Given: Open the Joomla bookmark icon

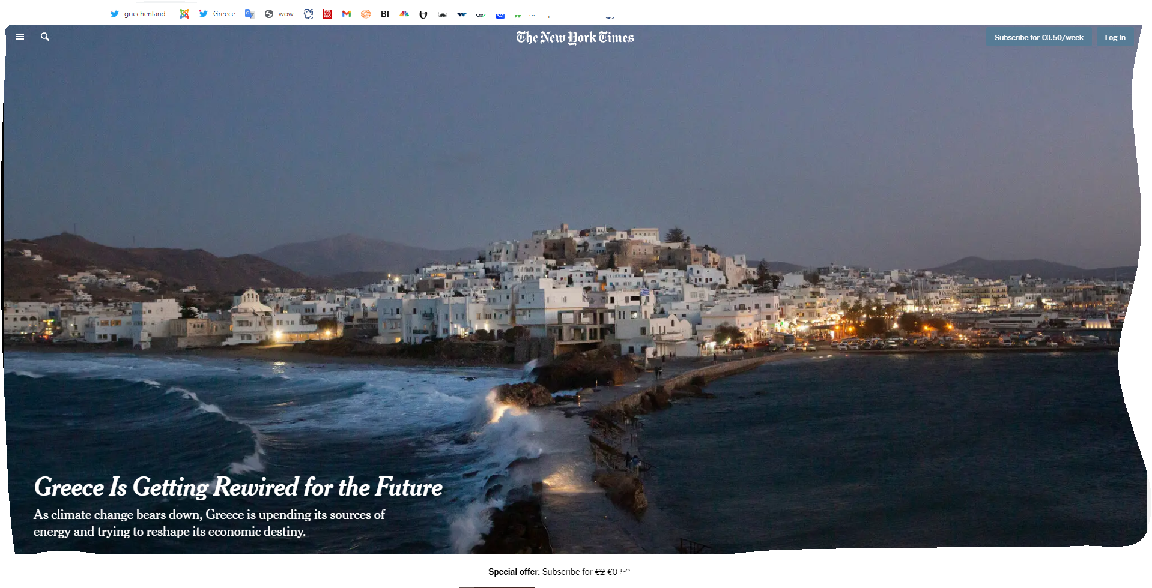Looking at the screenshot, I should [x=184, y=13].
